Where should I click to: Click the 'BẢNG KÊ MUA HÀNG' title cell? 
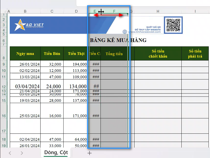tap(118, 40)
